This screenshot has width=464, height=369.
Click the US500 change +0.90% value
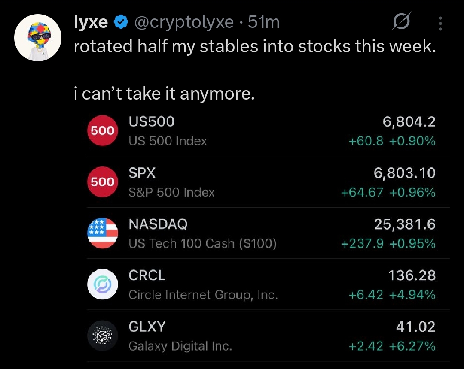(412, 141)
